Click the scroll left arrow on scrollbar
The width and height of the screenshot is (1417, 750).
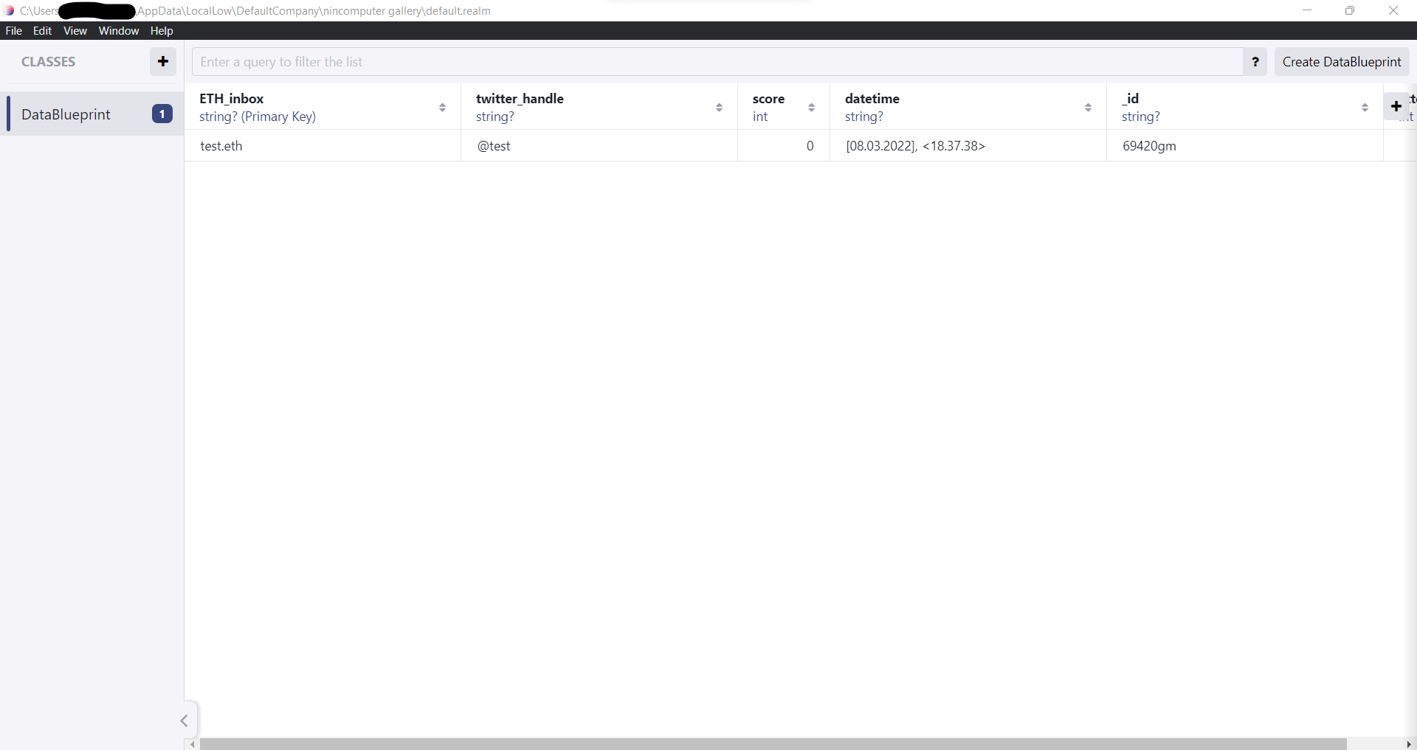coord(193,744)
